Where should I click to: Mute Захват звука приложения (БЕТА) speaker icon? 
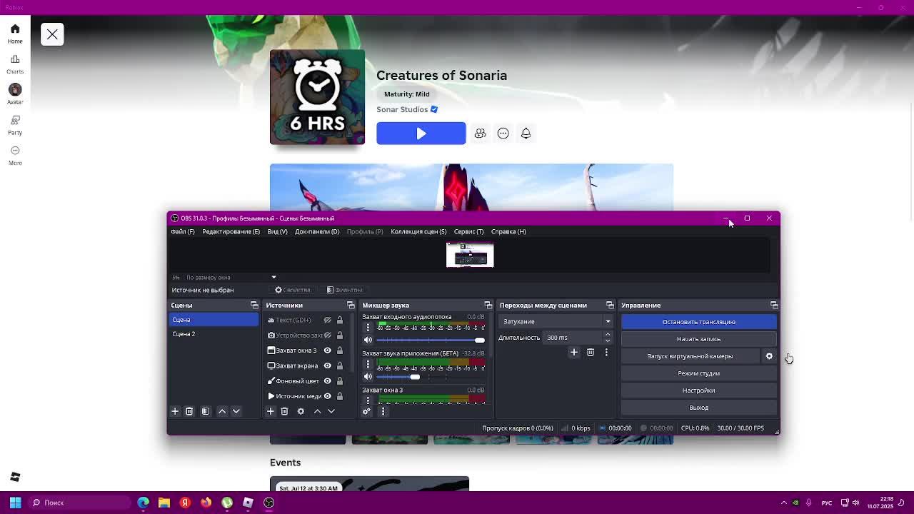coord(368,377)
